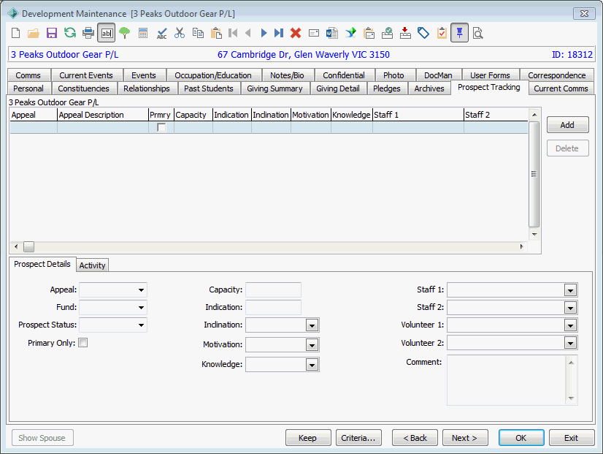Click the blue bird with green arrow icon
Viewport: 603px width, 454px height.
[x=350, y=33]
